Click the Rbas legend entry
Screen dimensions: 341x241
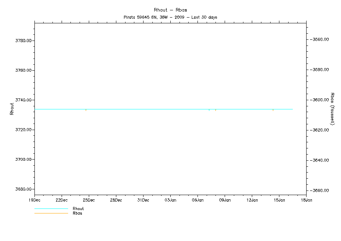point(77,213)
